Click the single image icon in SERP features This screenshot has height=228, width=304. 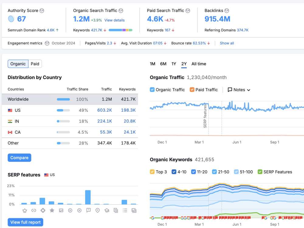pos(61,210)
